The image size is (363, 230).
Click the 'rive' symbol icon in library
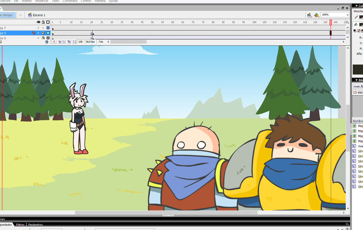(354, 146)
